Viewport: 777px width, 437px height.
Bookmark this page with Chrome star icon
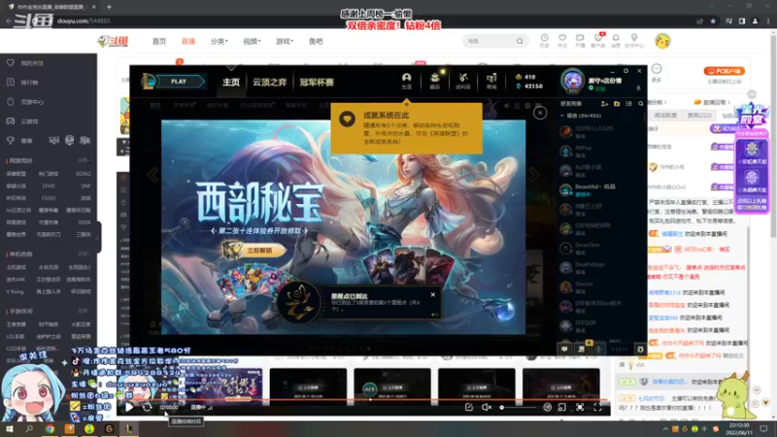[713, 21]
